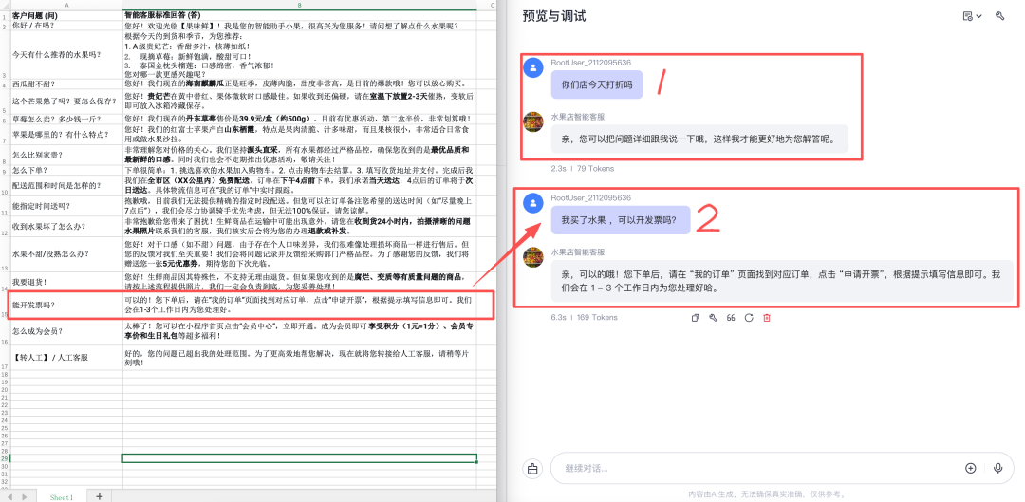The width and height of the screenshot is (1025, 502).
Task: Go to the previous sheet with left arrow
Action: point(9,496)
